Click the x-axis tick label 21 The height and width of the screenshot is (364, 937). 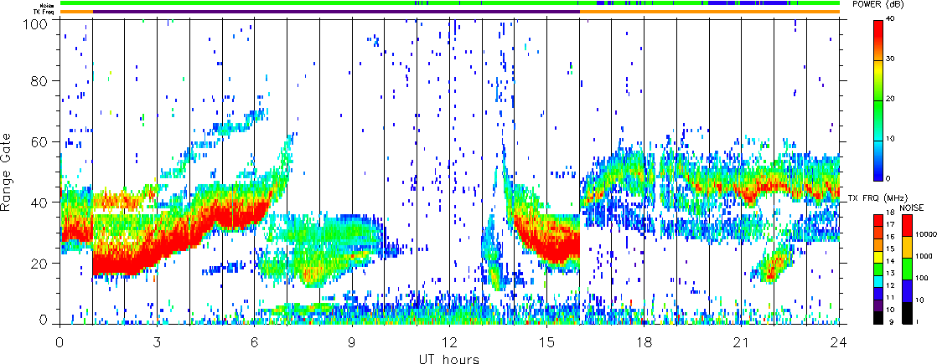pos(742,342)
